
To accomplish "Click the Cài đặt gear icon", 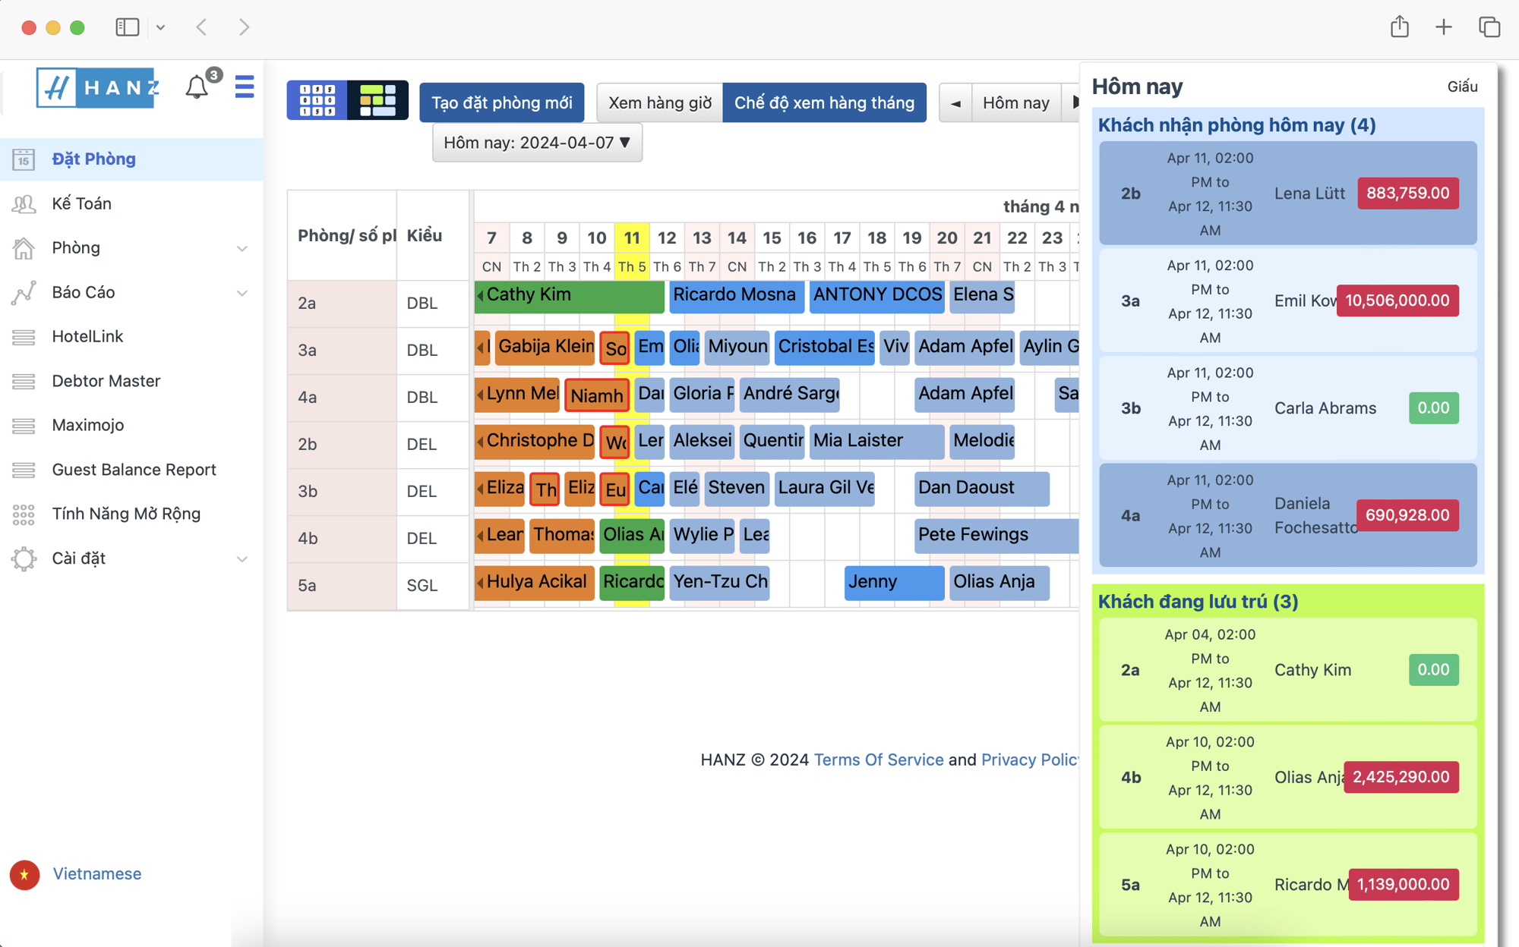I will click(24, 558).
